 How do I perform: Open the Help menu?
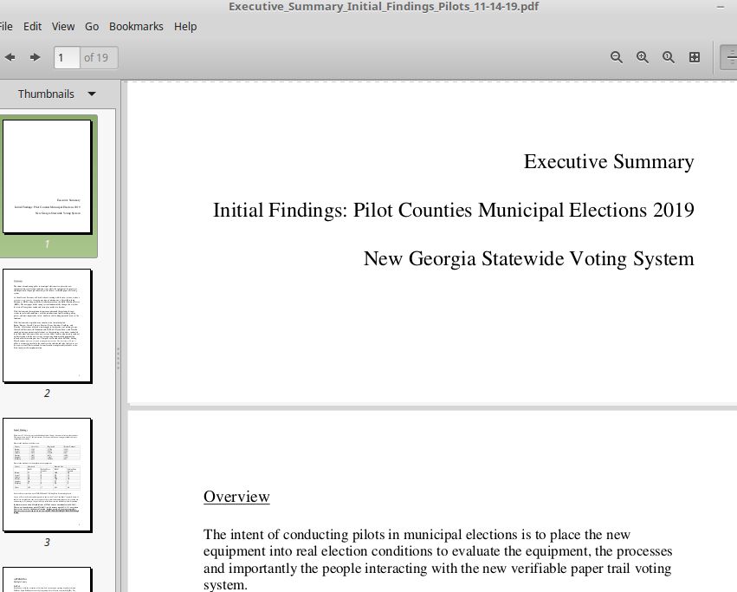pos(185,26)
